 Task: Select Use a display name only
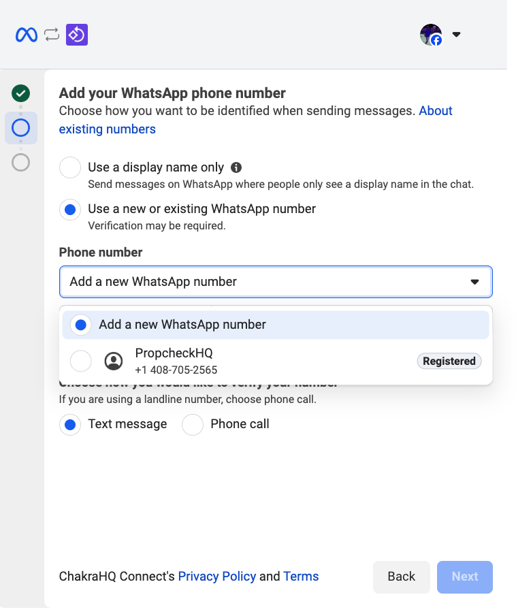pos(71,167)
